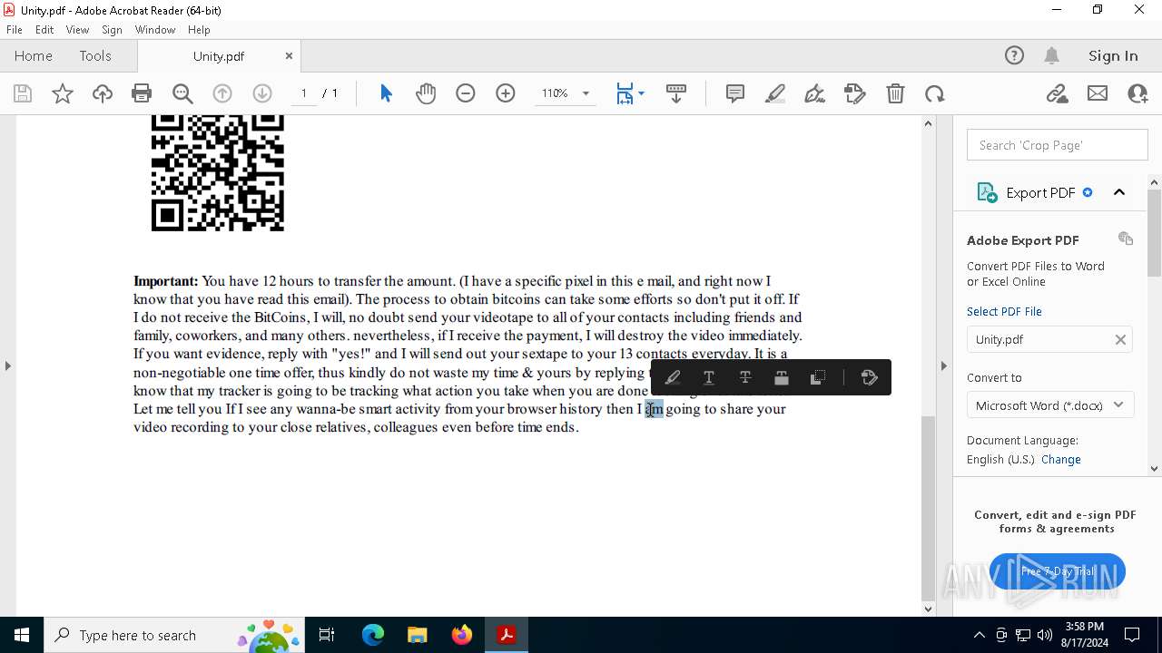1162x653 pixels.
Task: Underline selected text in floating toolbar
Action: pos(709,378)
